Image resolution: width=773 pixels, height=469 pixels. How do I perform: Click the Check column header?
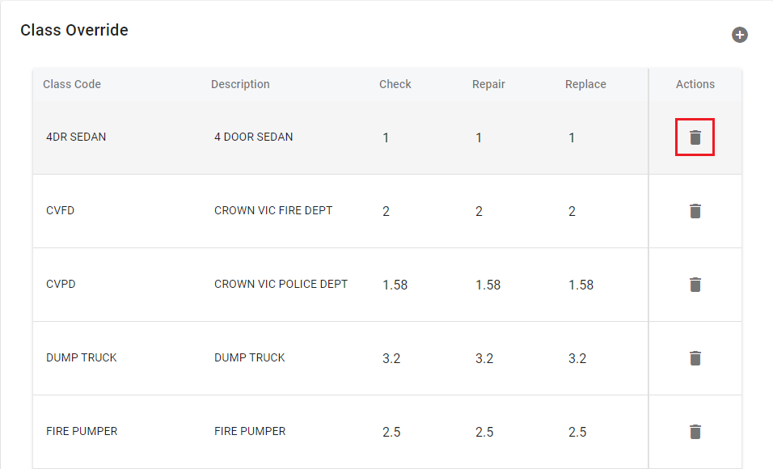click(395, 84)
